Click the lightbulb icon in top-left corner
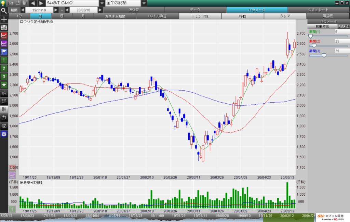Screen dimensions: 350x222 coord(3,3)
